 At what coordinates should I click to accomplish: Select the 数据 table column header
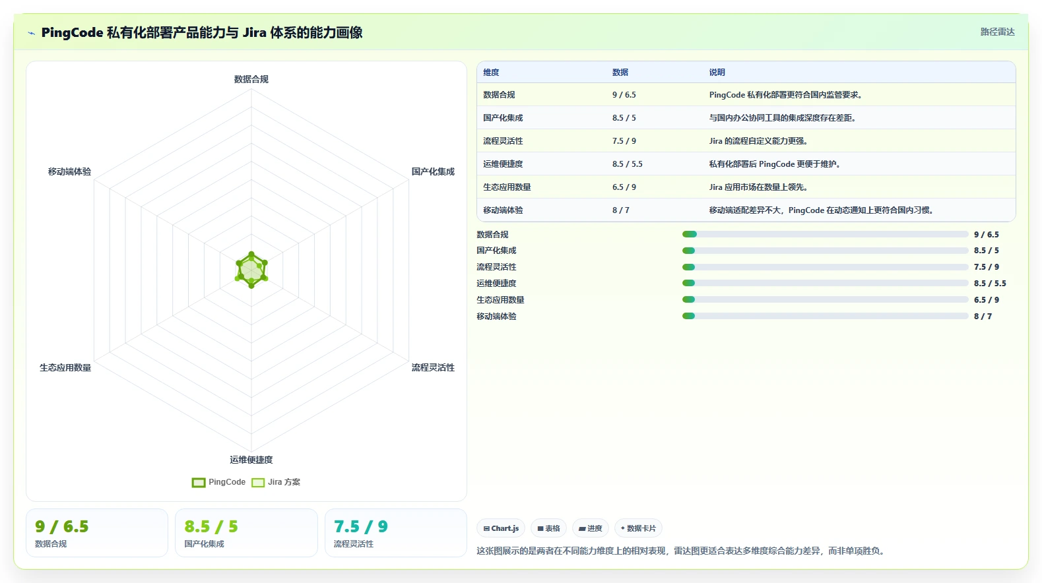(x=620, y=73)
